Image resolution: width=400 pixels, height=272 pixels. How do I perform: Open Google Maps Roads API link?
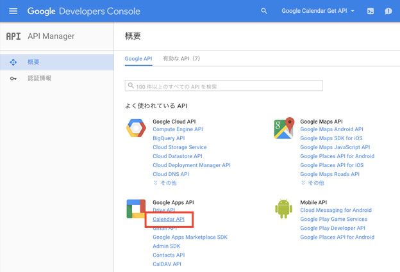tap(330, 174)
